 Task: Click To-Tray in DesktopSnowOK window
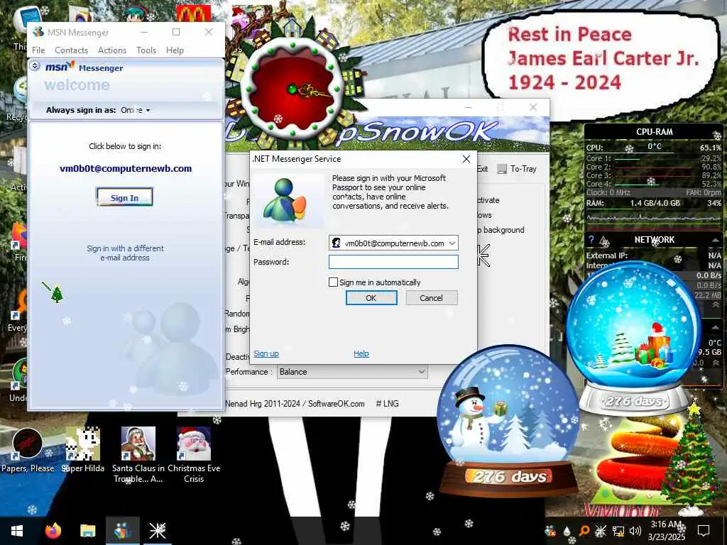[x=517, y=169]
